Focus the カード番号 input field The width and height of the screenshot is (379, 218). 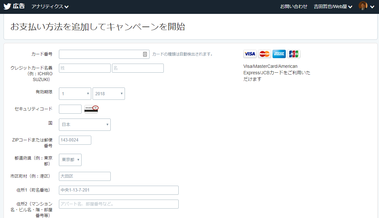100,54
